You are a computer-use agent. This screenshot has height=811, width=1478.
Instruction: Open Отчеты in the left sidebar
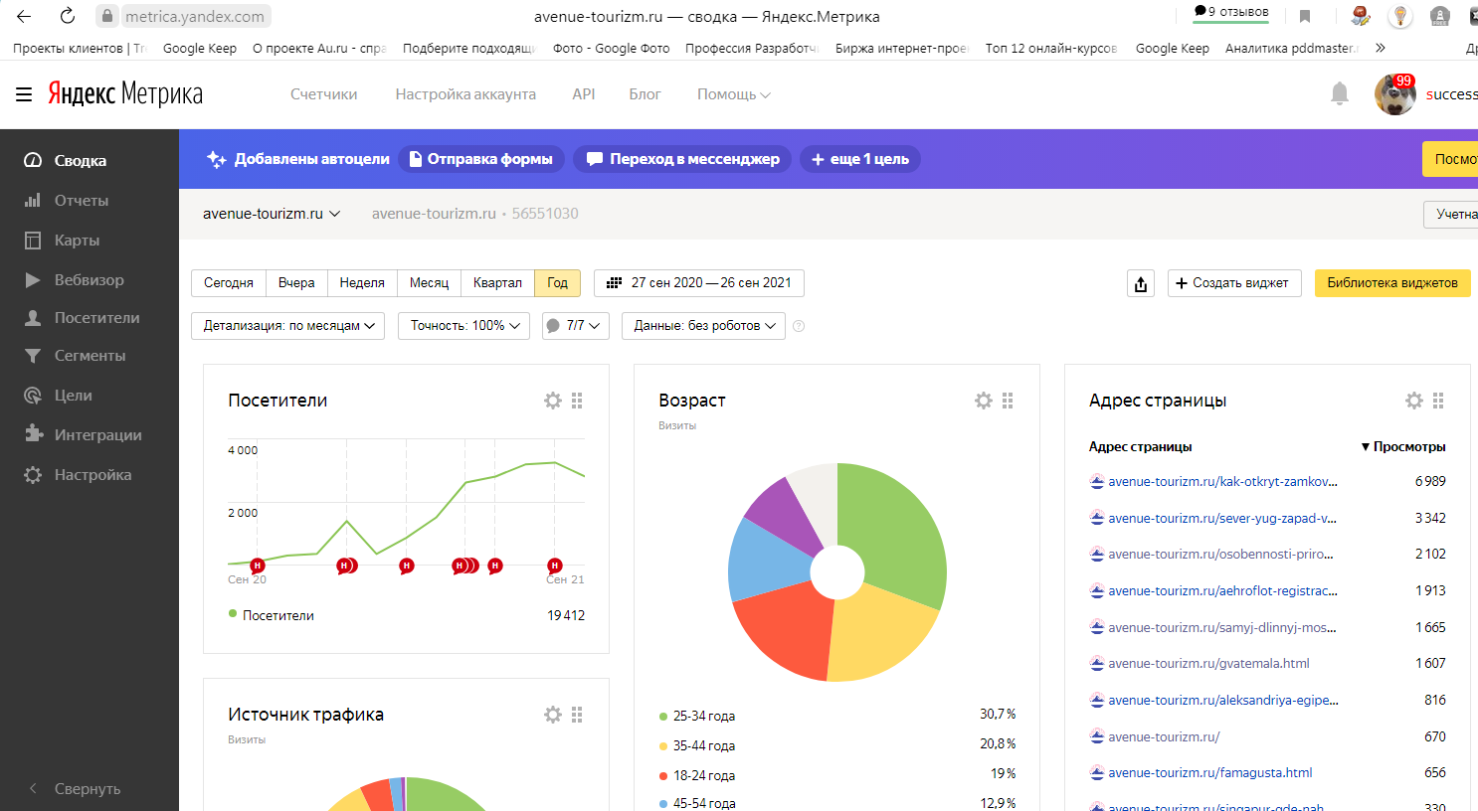[x=81, y=201]
